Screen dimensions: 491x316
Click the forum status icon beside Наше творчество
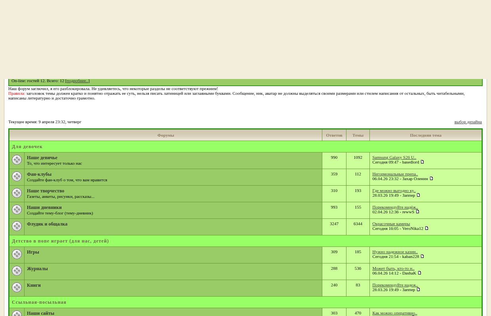click(x=17, y=193)
